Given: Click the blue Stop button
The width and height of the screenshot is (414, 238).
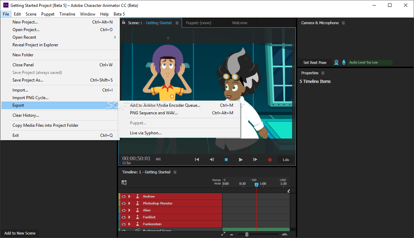Looking at the screenshot, I should coord(226,160).
